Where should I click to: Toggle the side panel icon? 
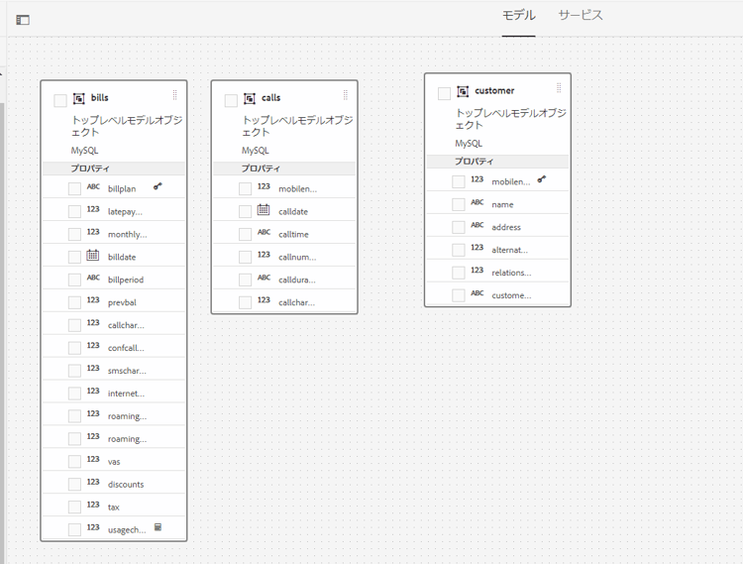click(x=23, y=20)
